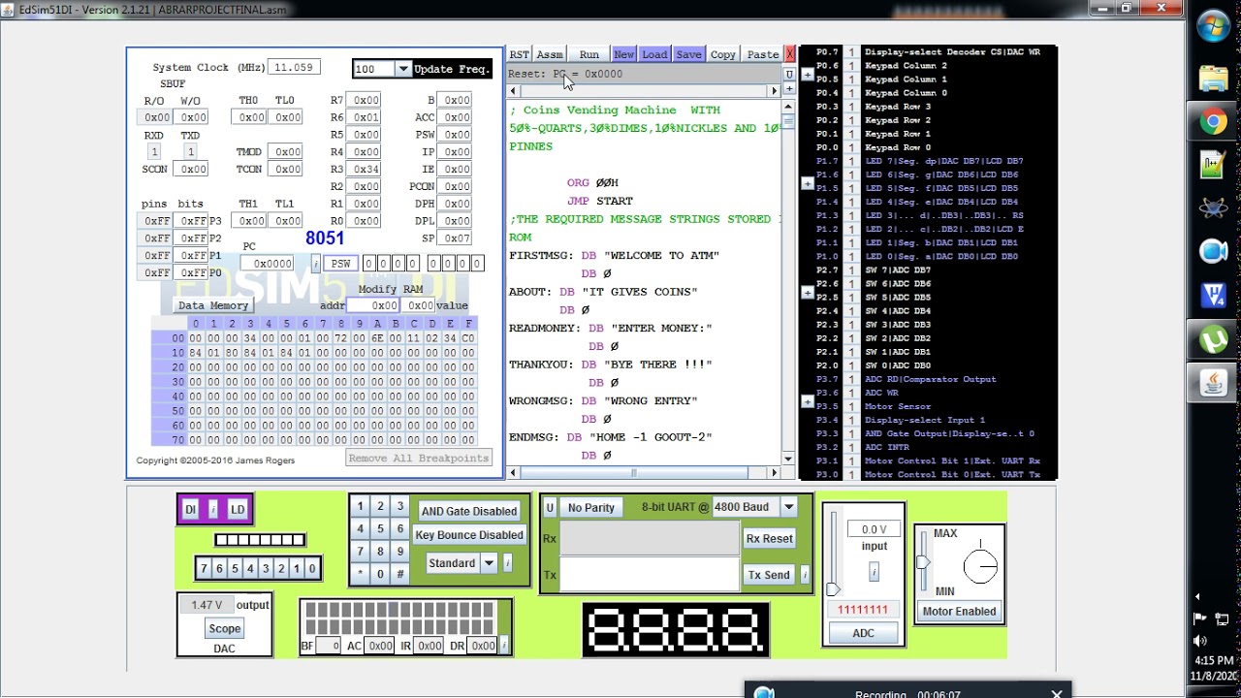Open the UART info icon next to Tx Send
Image resolution: width=1241 pixels, height=698 pixels.
[805, 575]
